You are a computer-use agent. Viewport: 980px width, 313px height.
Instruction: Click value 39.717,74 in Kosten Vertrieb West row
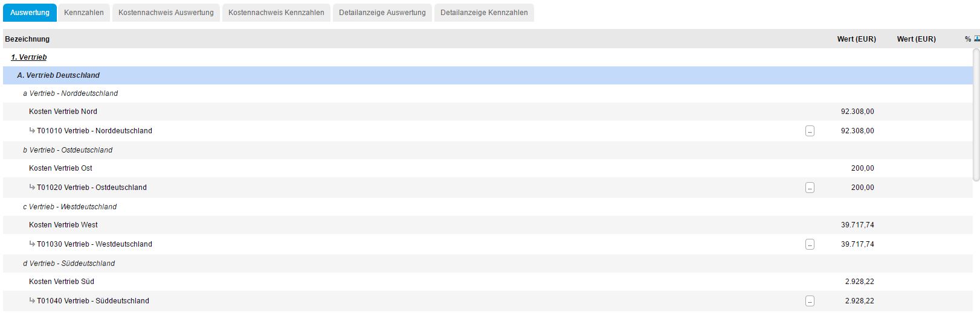(857, 225)
